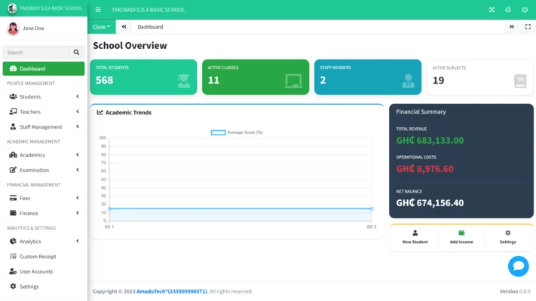The height and width of the screenshot is (301, 536).
Task: Click the Academics building icon in sidebar
Action: (13, 155)
